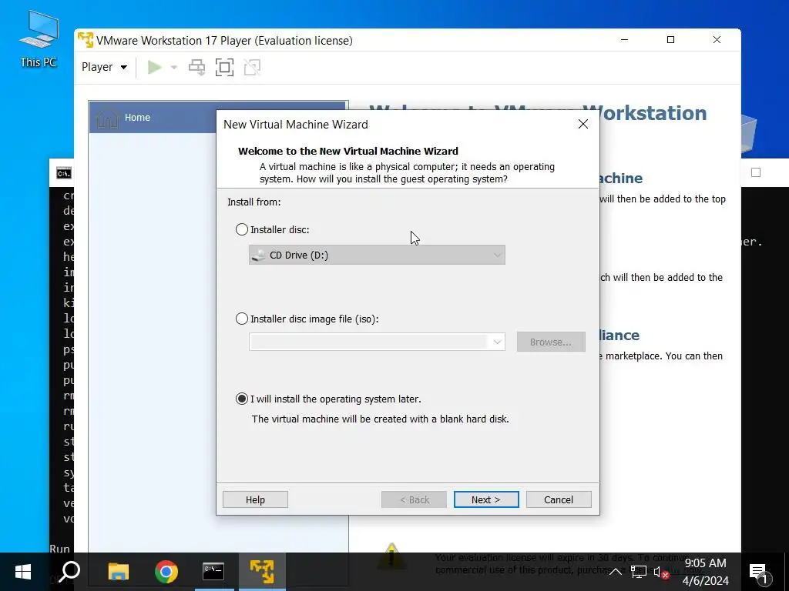
Task: Click the network status tray icon
Action: (x=639, y=572)
